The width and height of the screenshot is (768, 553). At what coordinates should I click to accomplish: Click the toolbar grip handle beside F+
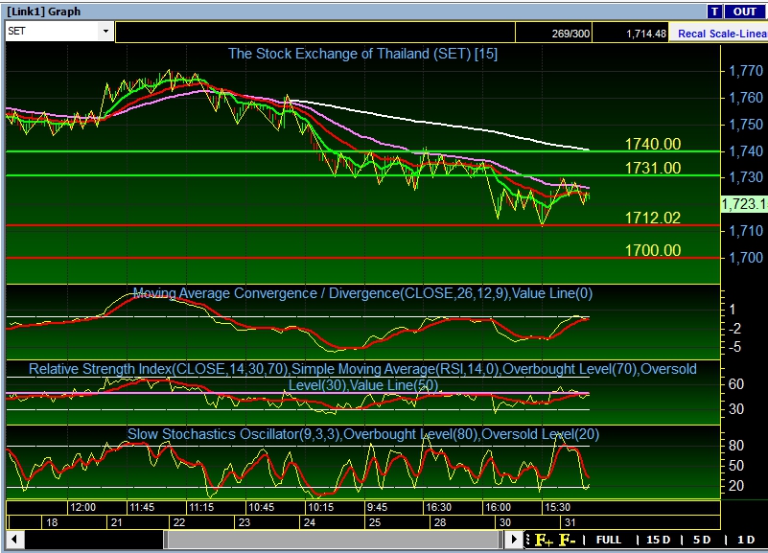[527, 540]
